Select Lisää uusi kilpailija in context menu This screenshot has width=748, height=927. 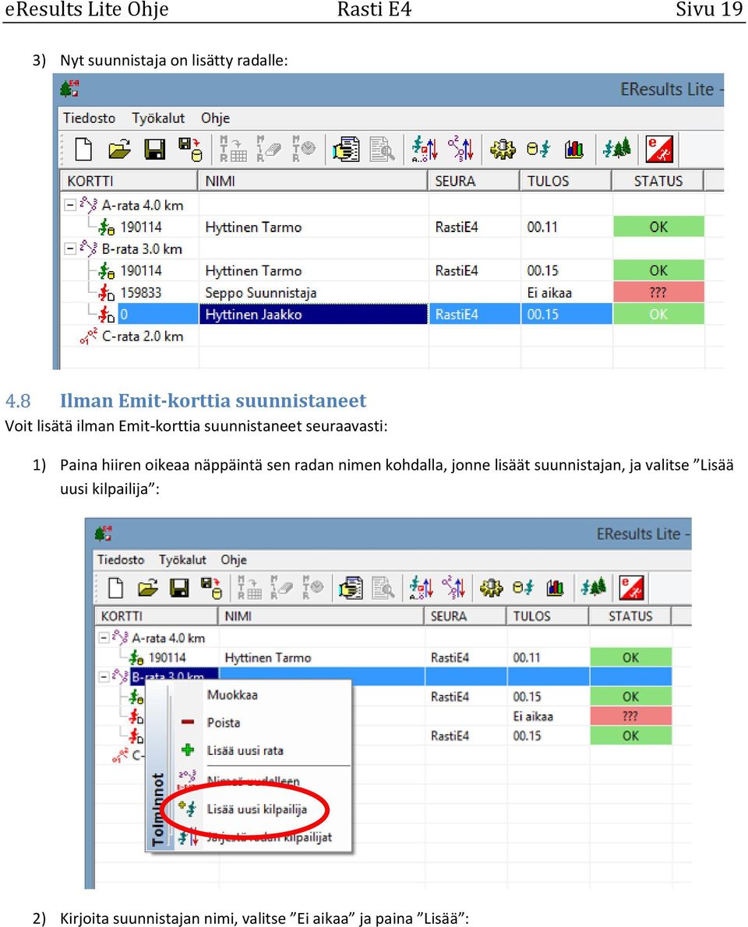256,809
